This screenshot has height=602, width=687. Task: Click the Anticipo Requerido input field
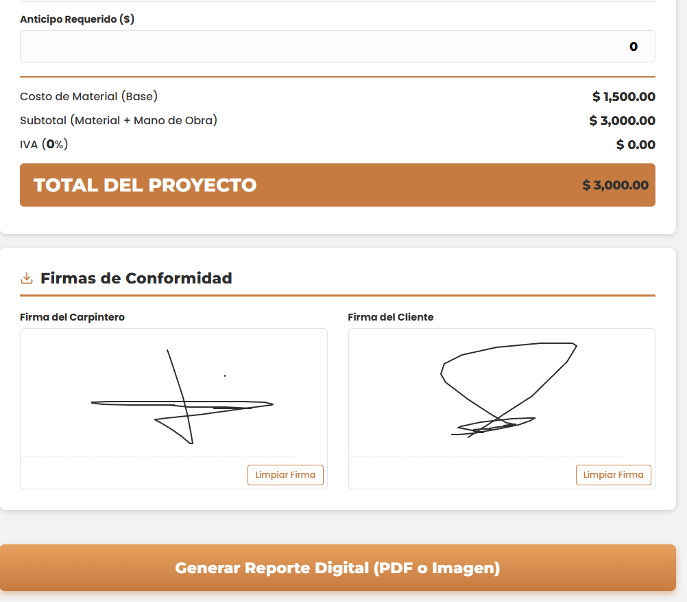(337, 46)
